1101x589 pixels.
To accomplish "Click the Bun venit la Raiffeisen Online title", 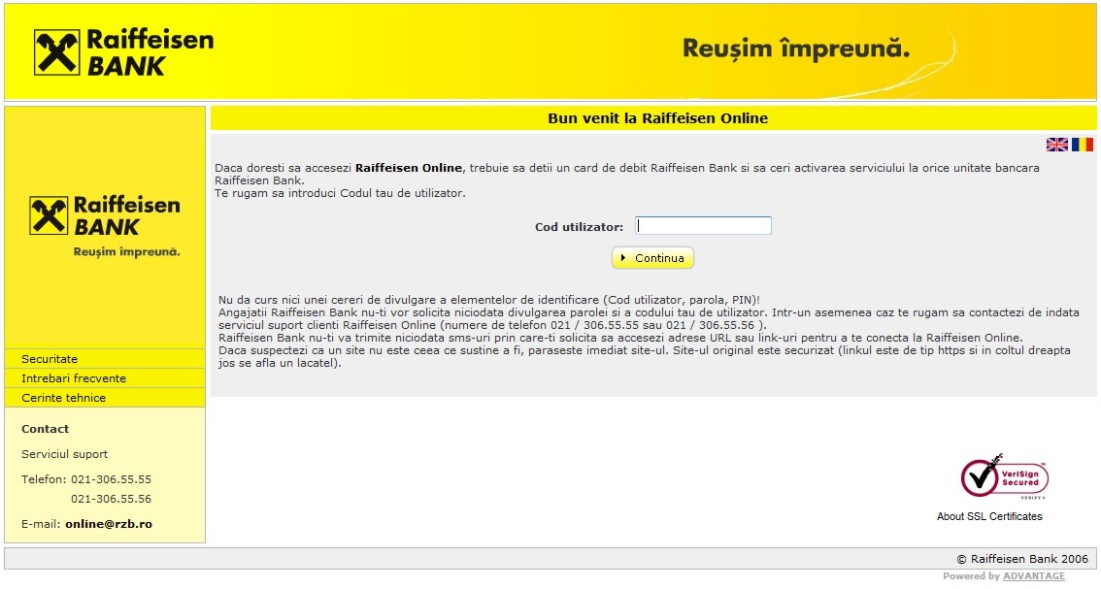I will pyautogui.click(x=658, y=118).
